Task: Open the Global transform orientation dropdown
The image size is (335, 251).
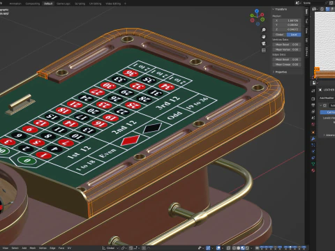Action: [111, 248]
